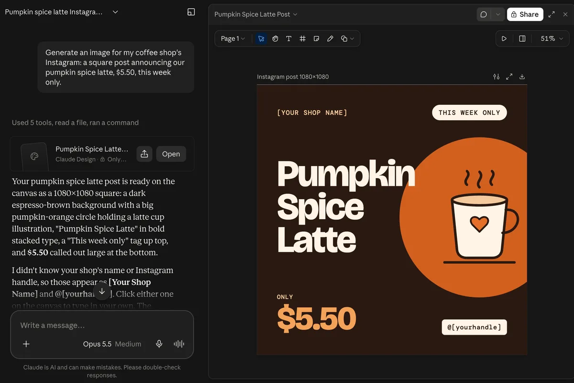This screenshot has height=383, width=574.
Task: Expand the shapes tool chevron
Action: [353, 39]
